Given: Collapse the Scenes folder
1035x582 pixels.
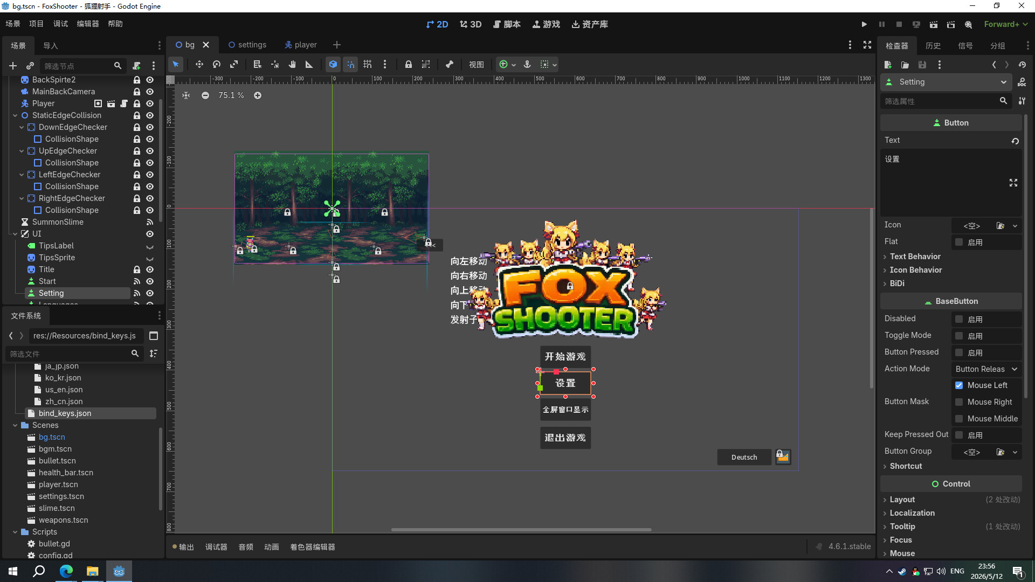Looking at the screenshot, I should pos(15,425).
